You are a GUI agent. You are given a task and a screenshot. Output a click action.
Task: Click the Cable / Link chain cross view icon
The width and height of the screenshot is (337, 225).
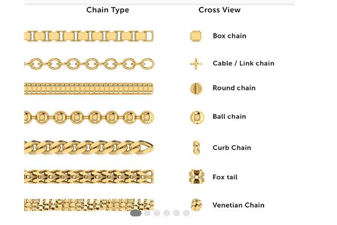195,64
